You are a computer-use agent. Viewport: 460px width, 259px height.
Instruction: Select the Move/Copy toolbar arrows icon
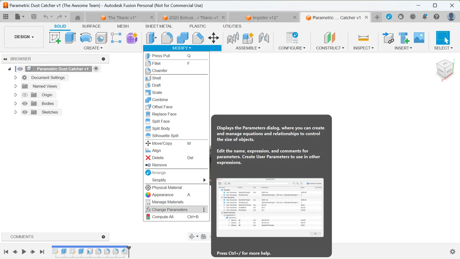pyautogui.click(x=214, y=38)
